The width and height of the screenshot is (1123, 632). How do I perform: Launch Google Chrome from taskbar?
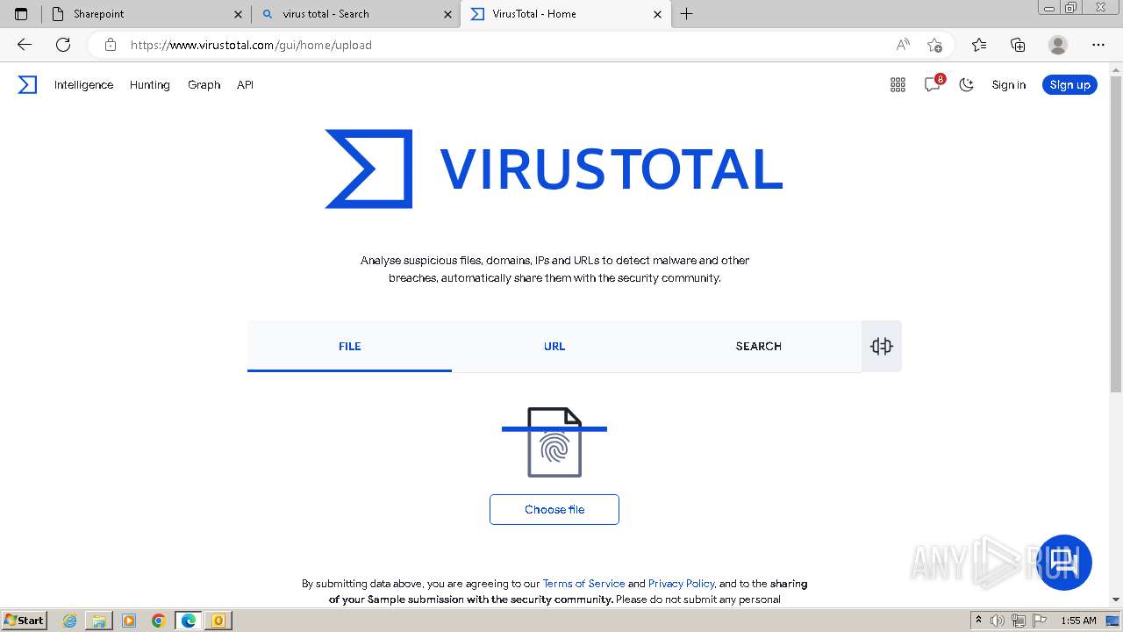pos(159,621)
